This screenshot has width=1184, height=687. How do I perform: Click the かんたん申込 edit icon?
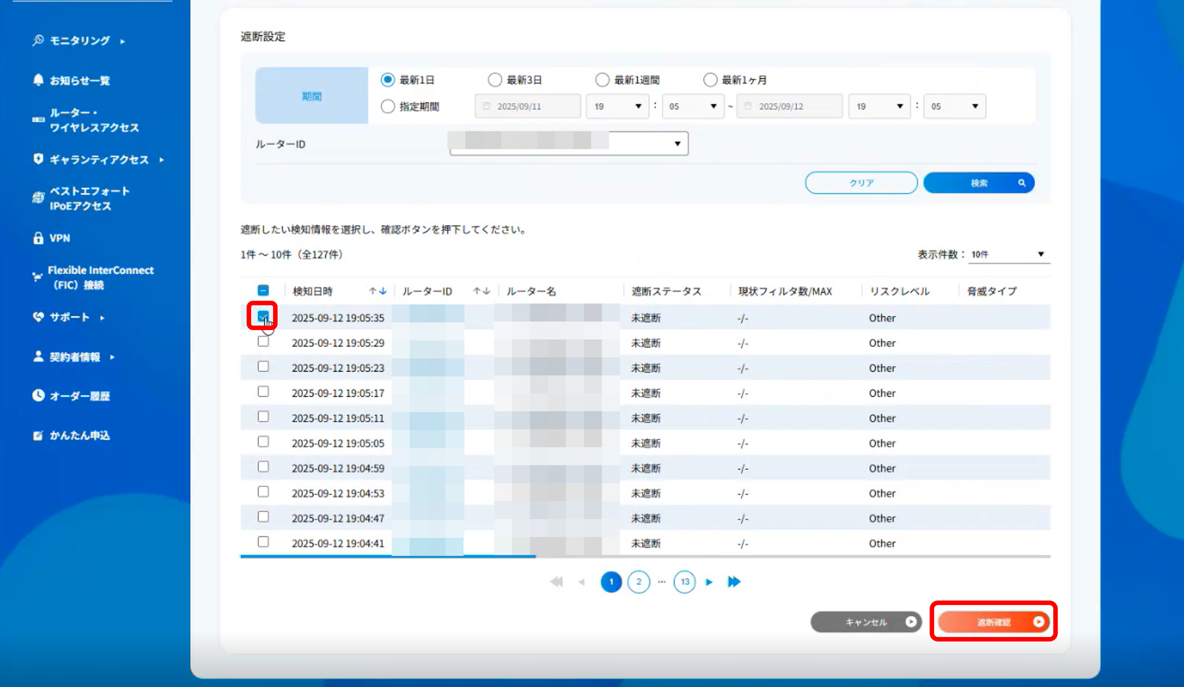pyautogui.click(x=38, y=435)
